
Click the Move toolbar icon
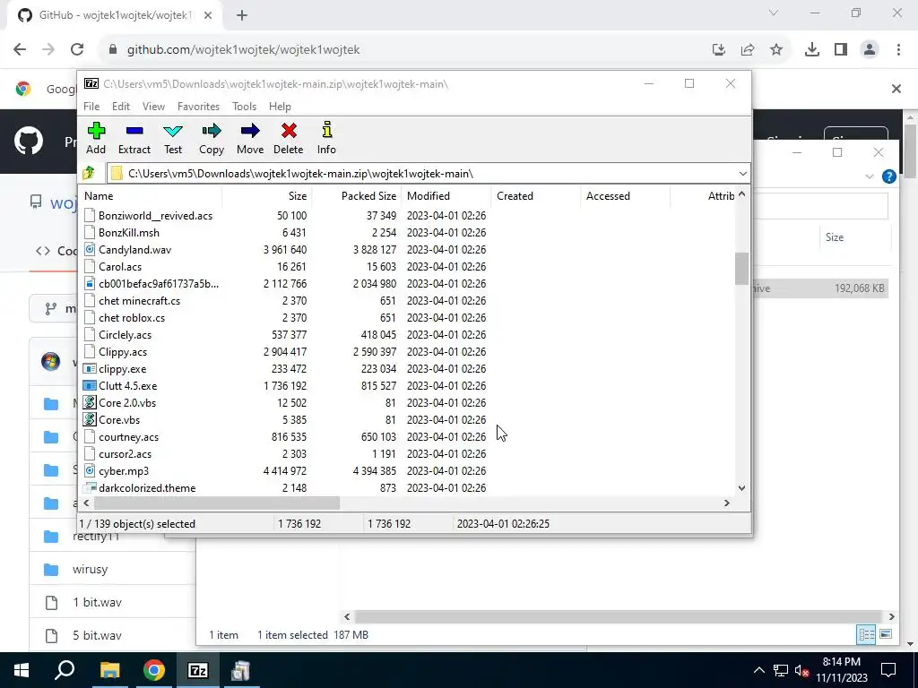pyautogui.click(x=250, y=138)
